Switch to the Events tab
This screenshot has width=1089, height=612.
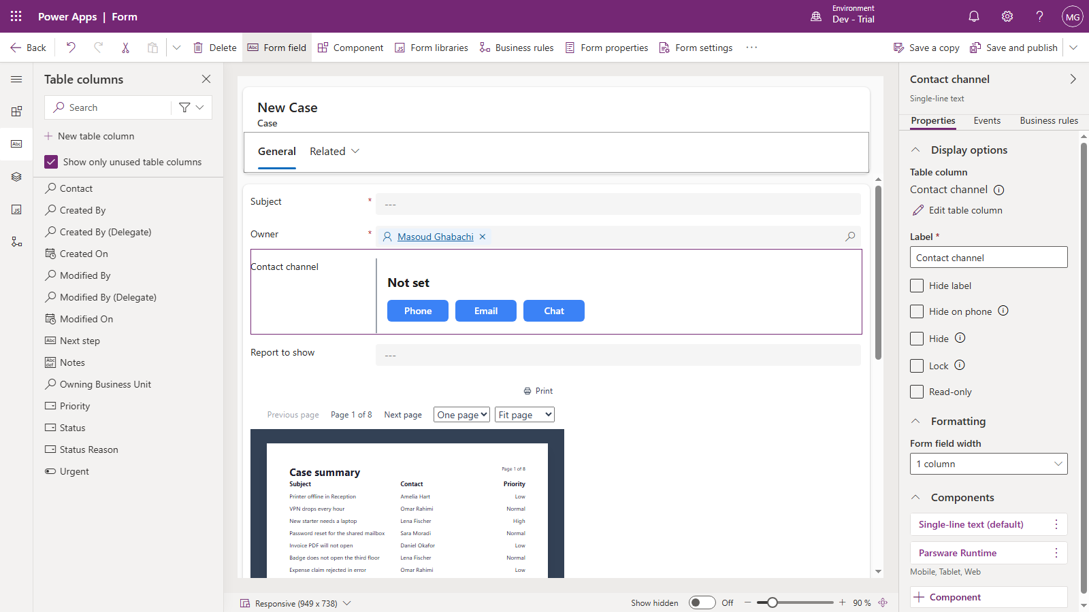[x=987, y=120]
